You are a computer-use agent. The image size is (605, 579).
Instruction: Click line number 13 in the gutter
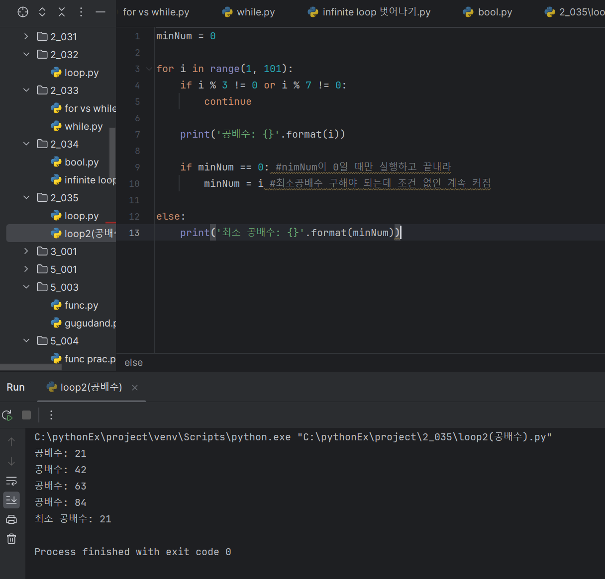point(134,233)
